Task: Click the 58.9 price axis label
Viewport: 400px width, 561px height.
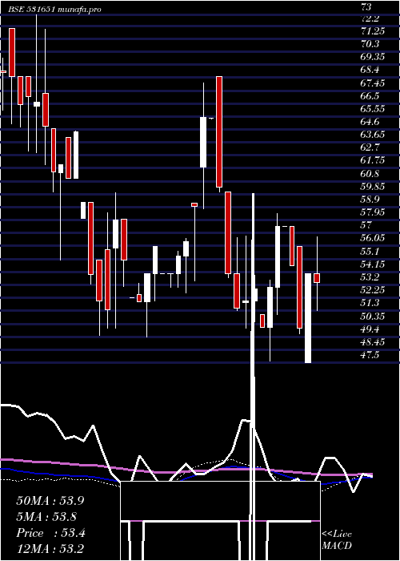Action: [x=370, y=200]
